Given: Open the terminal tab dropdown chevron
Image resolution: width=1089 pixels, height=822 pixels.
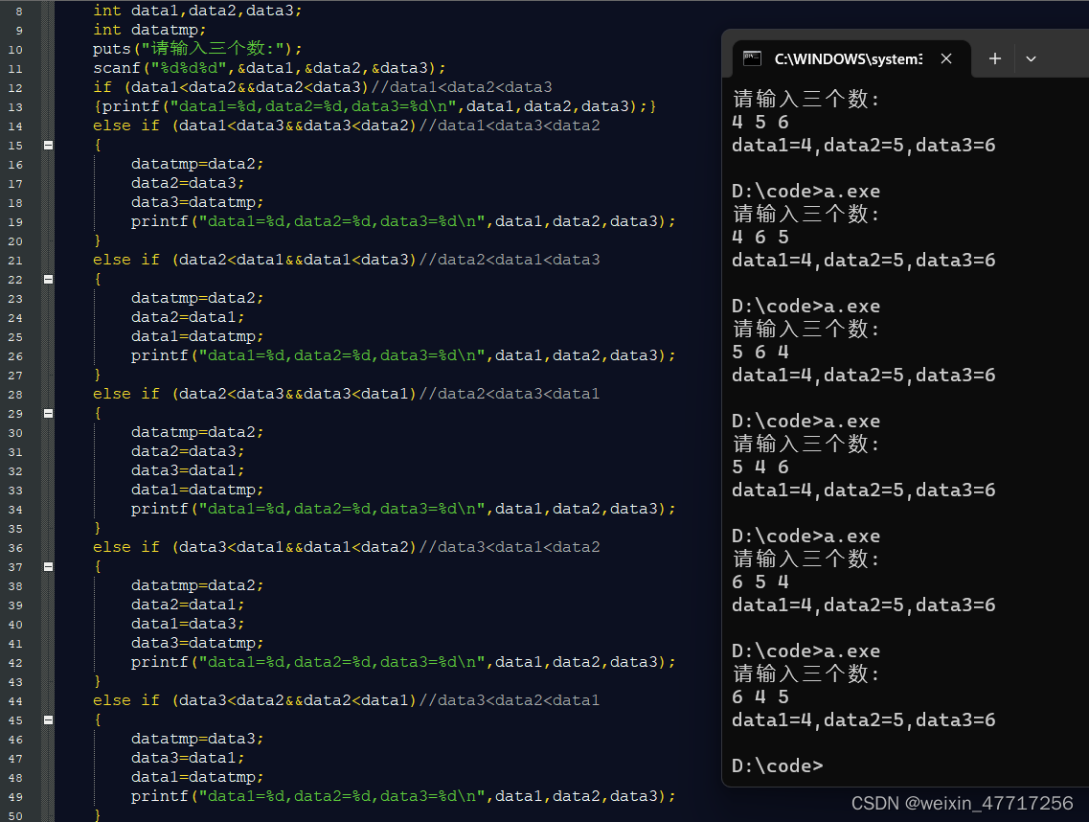Looking at the screenshot, I should click(x=1031, y=58).
